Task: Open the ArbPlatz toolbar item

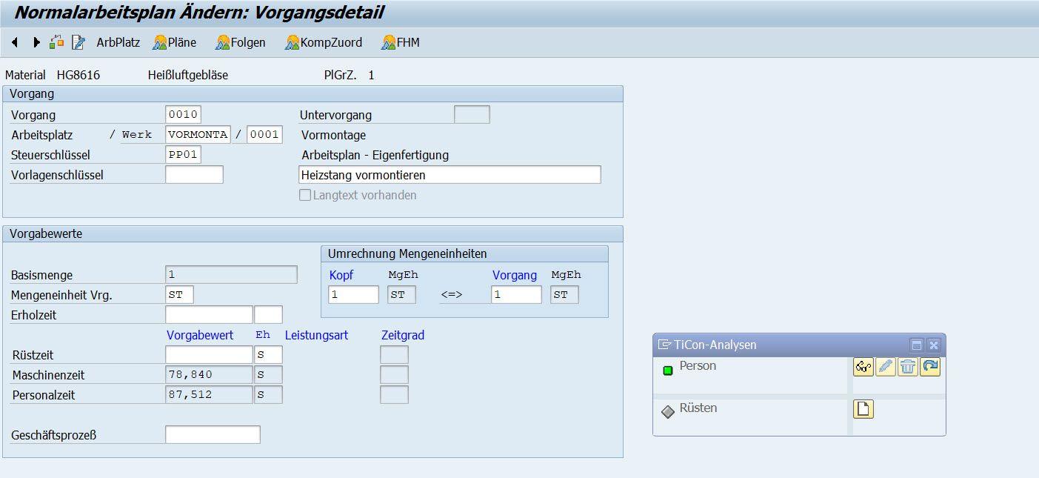Action: pyautogui.click(x=118, y=43)
